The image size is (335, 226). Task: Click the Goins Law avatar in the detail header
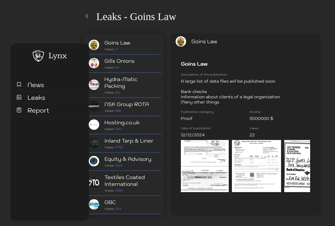click(181, 42)
